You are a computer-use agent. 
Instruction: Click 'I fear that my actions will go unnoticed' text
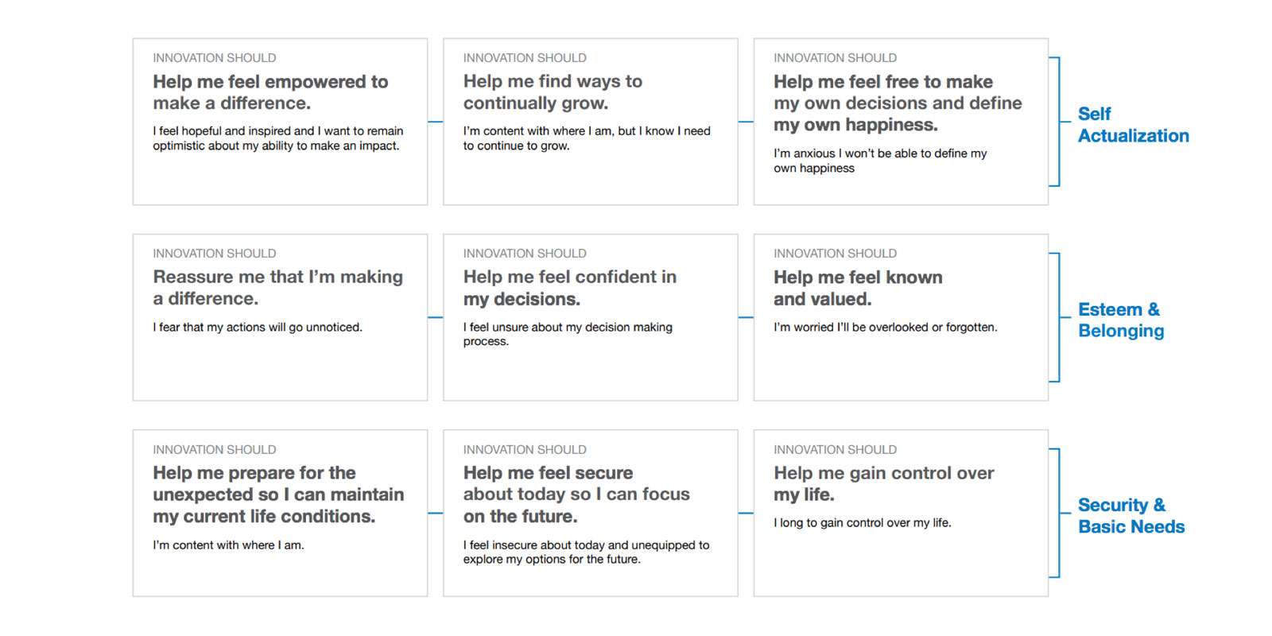[x=258, y=327]
